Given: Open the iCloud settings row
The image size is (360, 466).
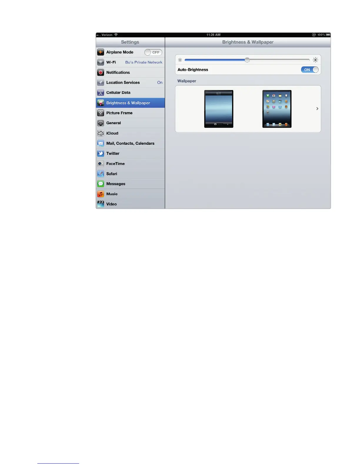Looking at the screenshot, I should [x=130, y=133].
